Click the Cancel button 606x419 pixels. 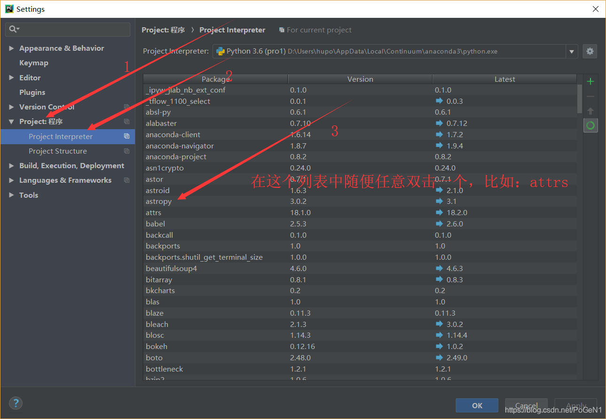click(526, 405)
